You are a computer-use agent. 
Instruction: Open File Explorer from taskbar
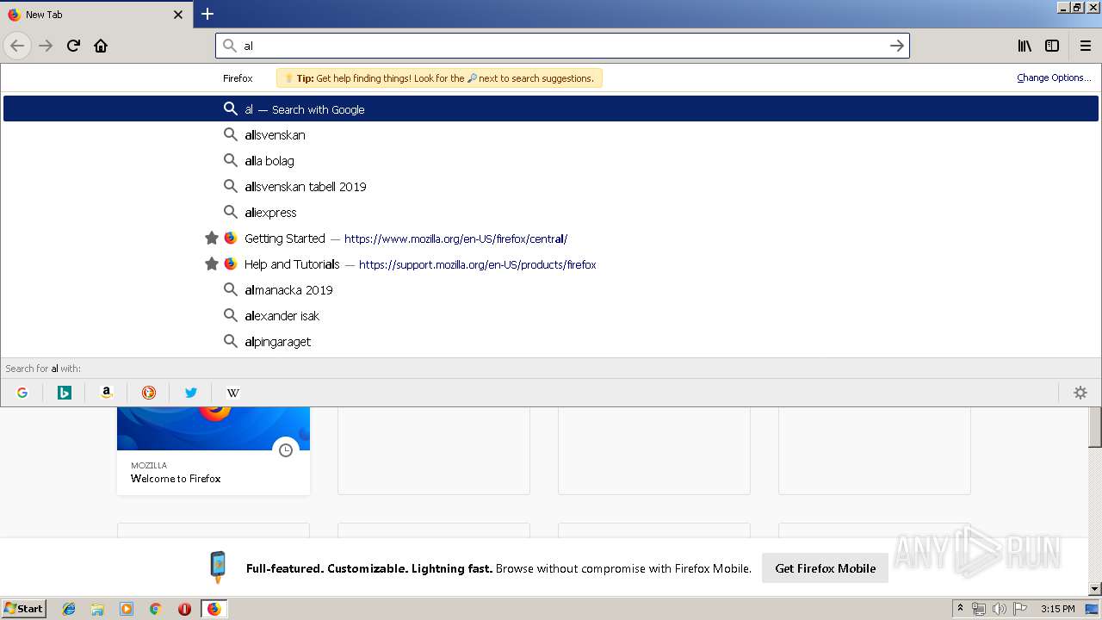tap(97, 609)
